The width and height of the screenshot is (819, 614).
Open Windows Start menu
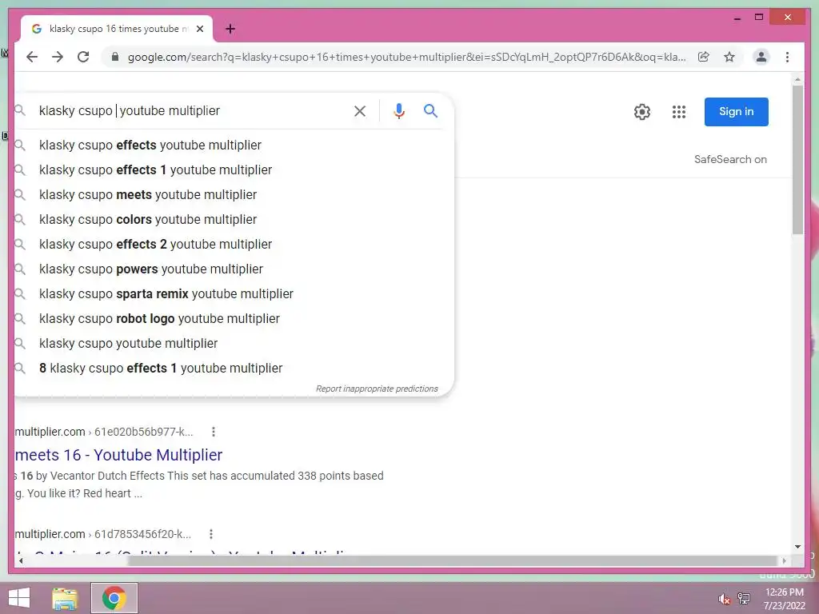coord(19,598)
